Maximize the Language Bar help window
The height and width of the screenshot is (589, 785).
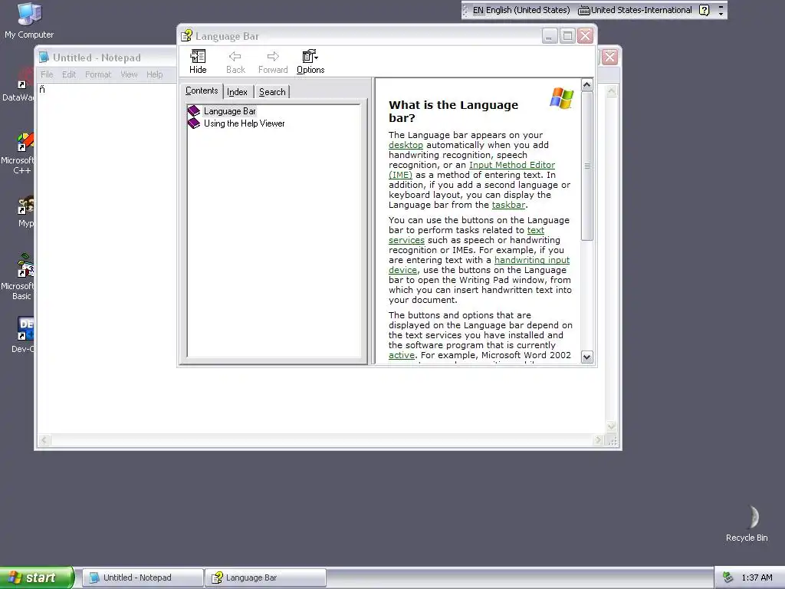[x=567, y=35]
